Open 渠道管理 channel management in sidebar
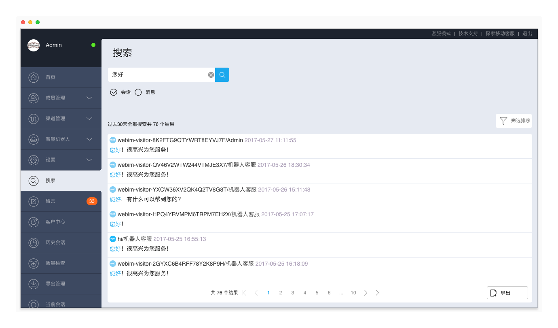 (x=34, y=119)
